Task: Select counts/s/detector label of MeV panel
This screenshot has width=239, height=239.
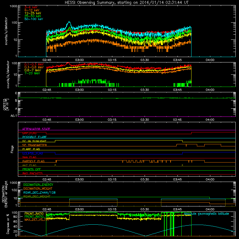Action: coord(8,74)
